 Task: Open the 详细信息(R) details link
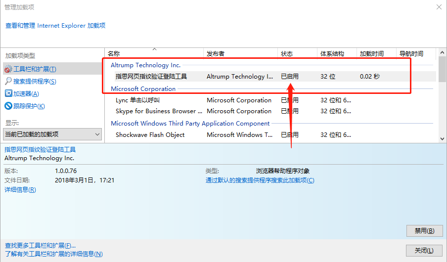(x=20, y=190)
